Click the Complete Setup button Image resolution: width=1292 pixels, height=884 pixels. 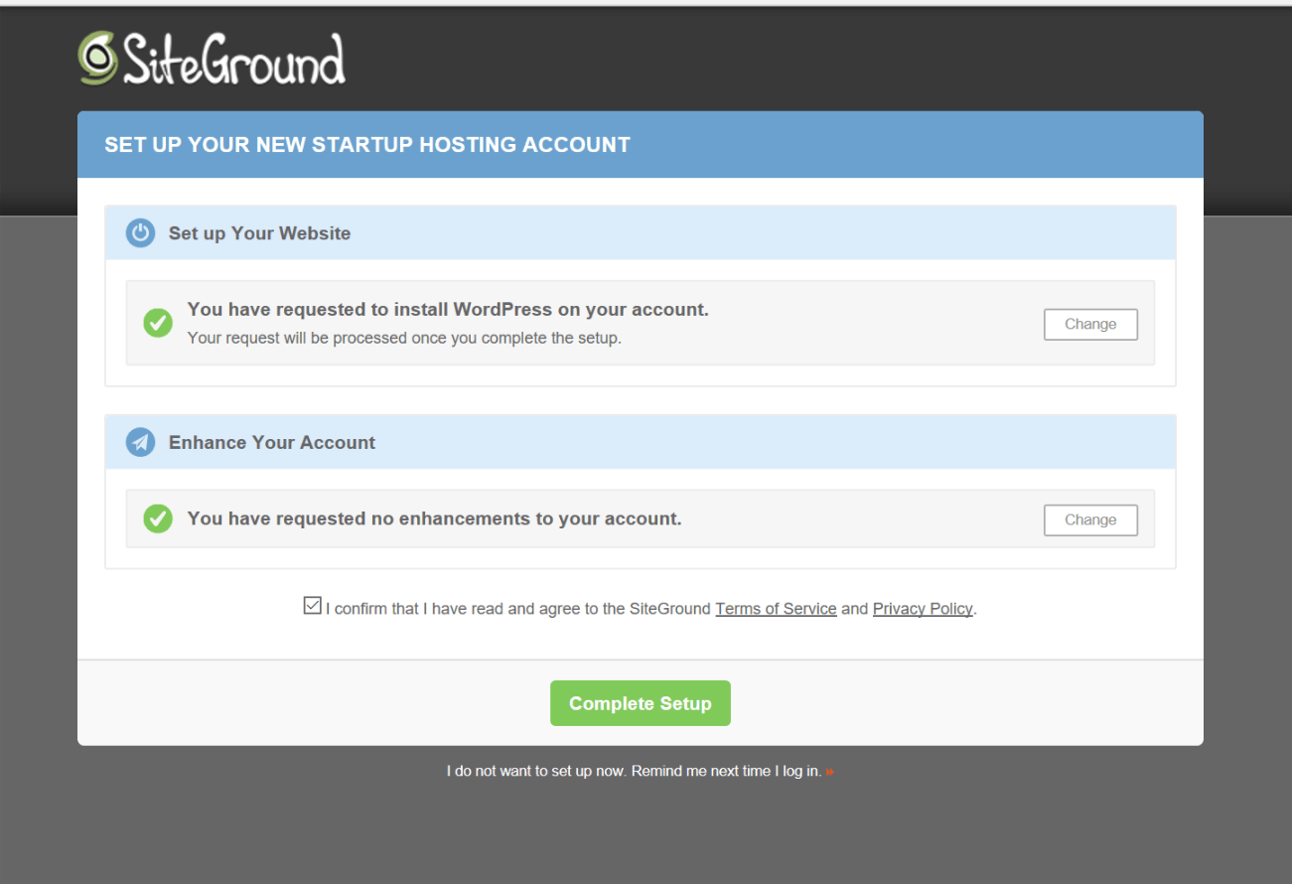tap(641, 703)
